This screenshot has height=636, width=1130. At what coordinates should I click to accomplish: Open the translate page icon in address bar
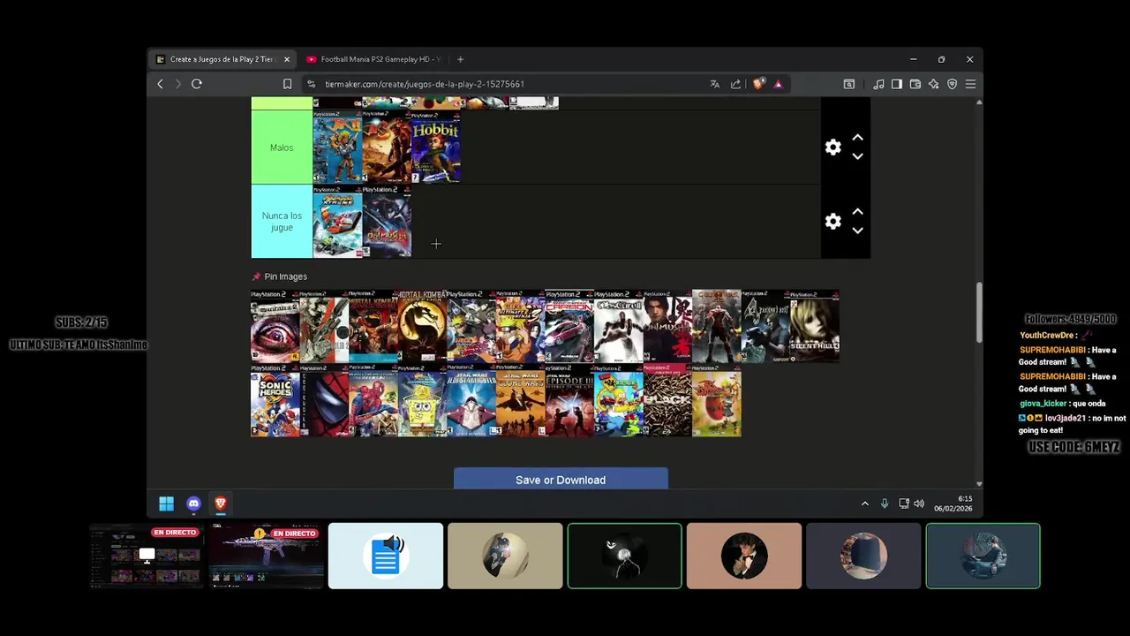(x=714, y=84)
